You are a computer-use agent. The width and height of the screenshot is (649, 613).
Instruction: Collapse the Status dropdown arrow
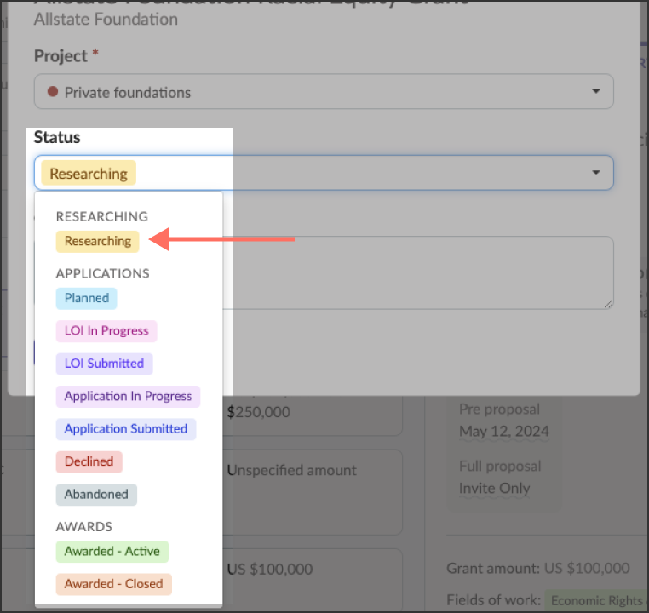coord(596,173)
